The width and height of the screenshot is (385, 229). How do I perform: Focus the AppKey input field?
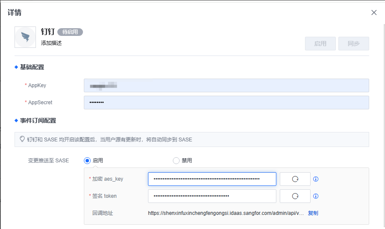226,85
